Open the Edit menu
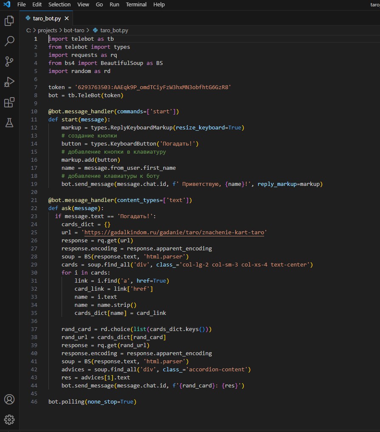The width and height of the screenshot is (380, 432). click(x=37, y=4)
